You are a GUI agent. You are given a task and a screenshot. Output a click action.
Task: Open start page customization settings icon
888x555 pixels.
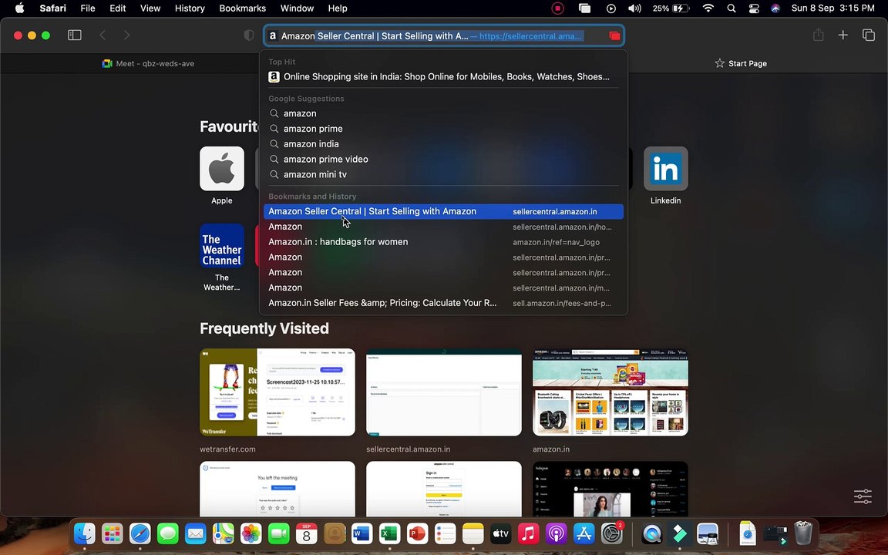[863, 496]
